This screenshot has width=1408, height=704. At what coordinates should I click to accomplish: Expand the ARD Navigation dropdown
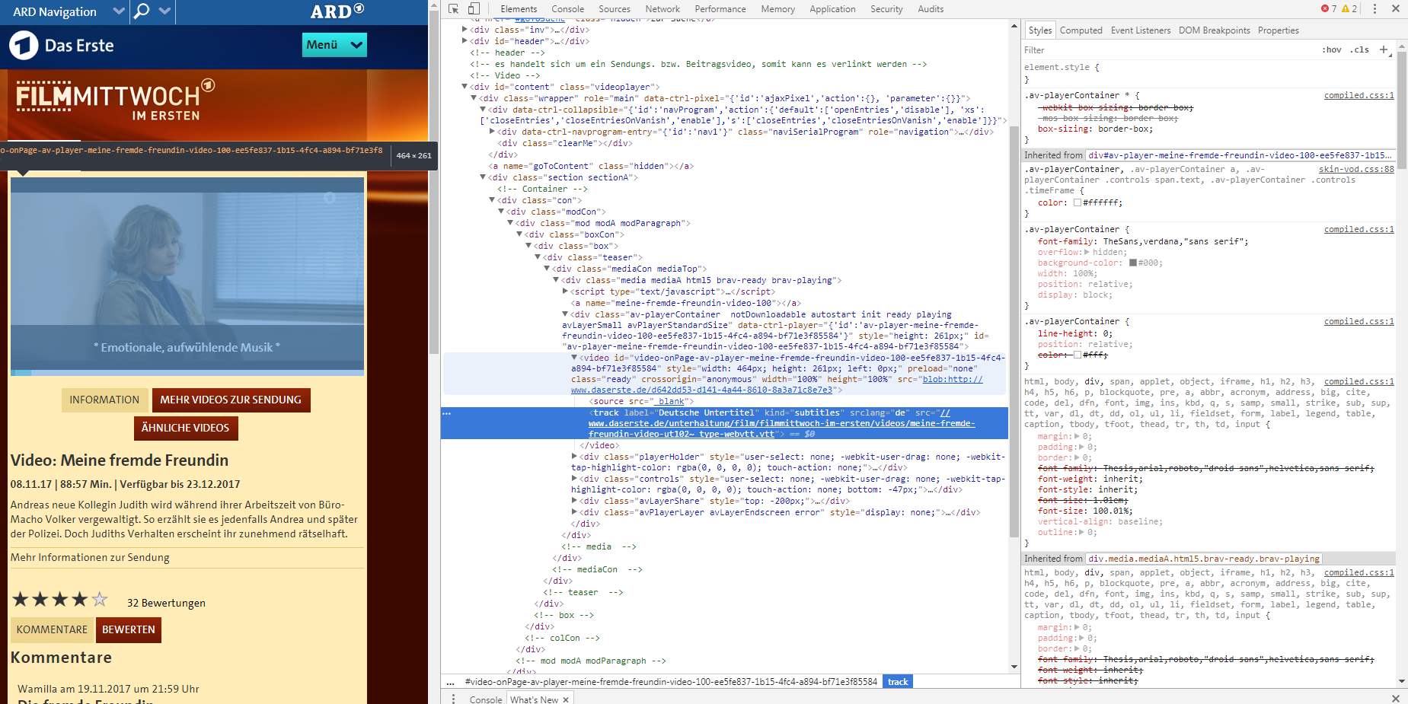coord(118,11)
